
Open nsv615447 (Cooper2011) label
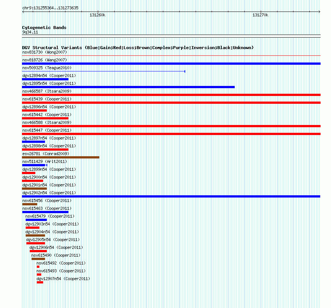tap(47, 130)
